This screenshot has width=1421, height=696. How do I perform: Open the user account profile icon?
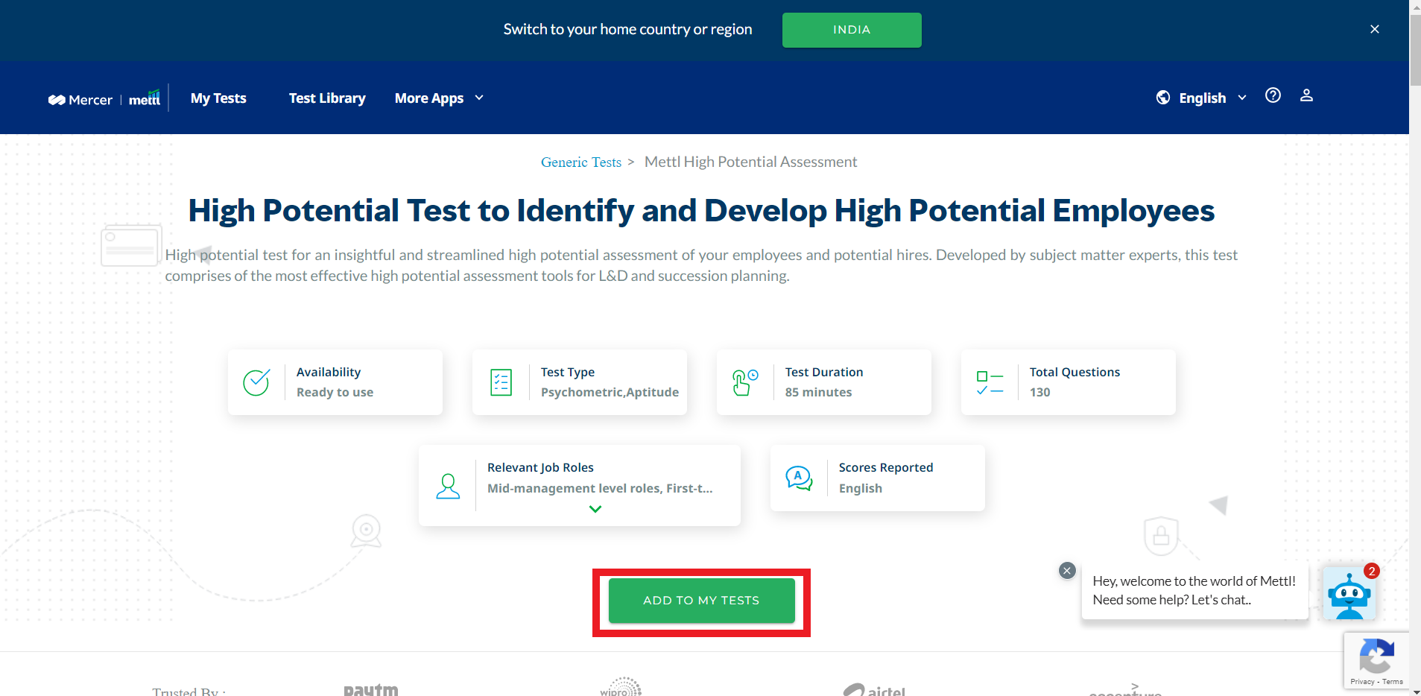1306,95
